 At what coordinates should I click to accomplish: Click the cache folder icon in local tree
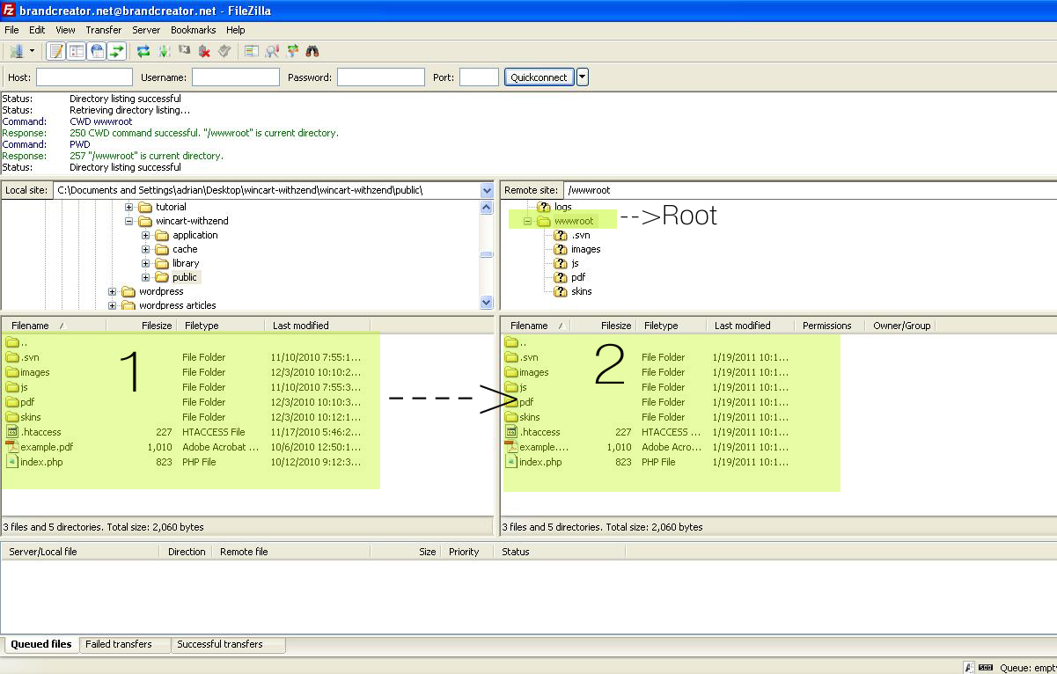click(x=161, y=249)
